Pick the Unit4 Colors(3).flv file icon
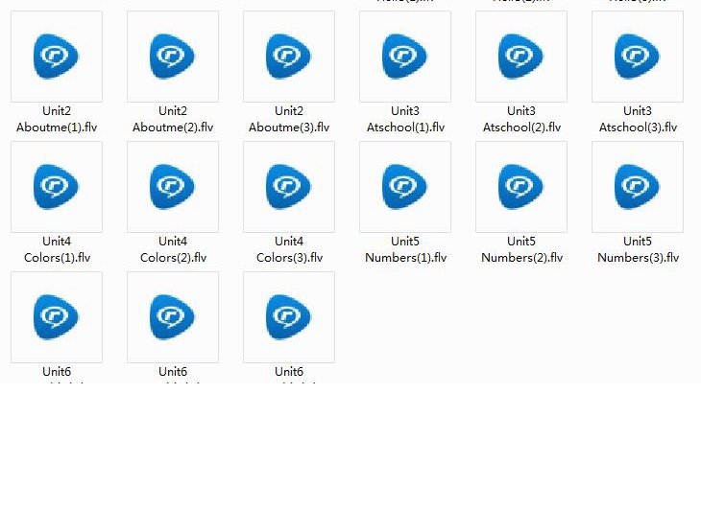Screen dimensions: 701x510 289,187
